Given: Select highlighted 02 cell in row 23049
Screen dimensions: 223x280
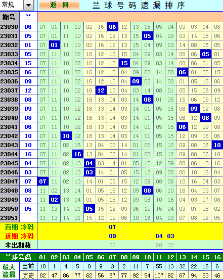Looking at the screenshot, I should pos(54,200).
